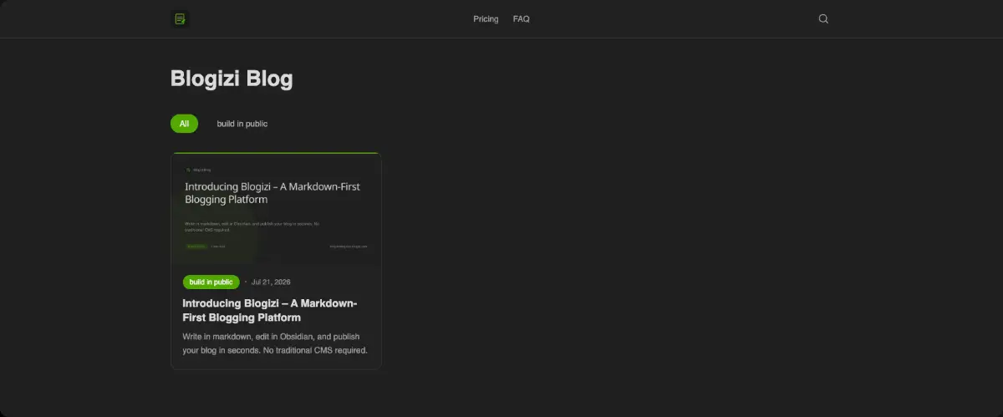Go to the FAQ nav link
Screen dimensions: 1003x417
(x=522, y=18)
